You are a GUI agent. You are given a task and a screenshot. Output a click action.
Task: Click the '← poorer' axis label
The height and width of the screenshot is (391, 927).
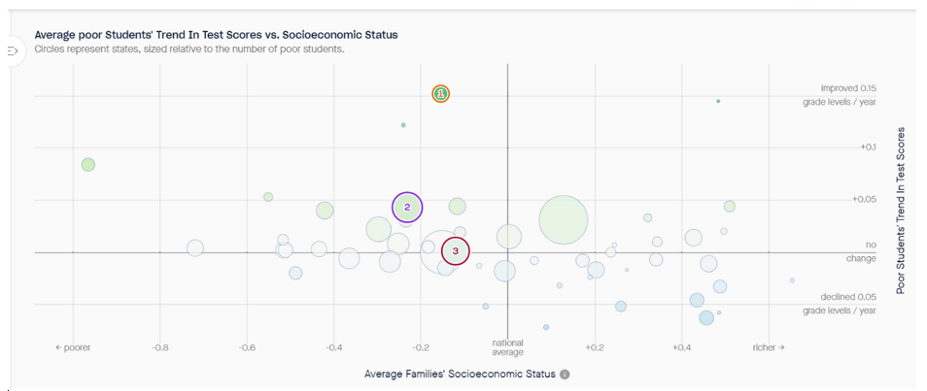point(73,346)
